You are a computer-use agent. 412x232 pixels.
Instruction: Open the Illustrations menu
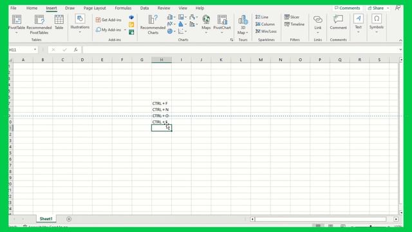(80, 24)
